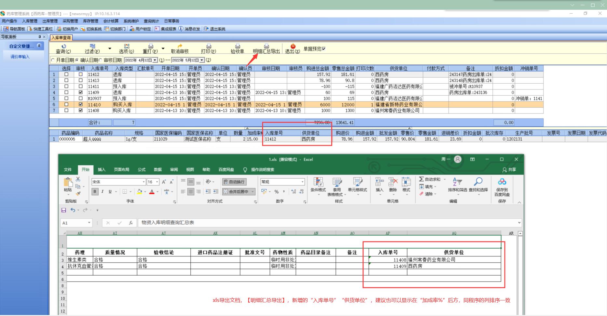The width and height of the screenshot is (607, 316).
Task: Click the 调价单输入 link in navigation panel
Action: [x=20, y=57]
